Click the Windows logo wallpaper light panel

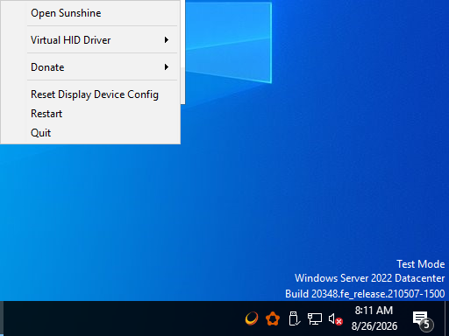click(229, 42)
